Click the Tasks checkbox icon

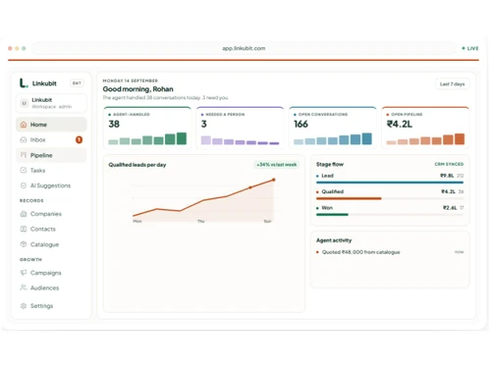pyautogui.click(x=24, y=170)
